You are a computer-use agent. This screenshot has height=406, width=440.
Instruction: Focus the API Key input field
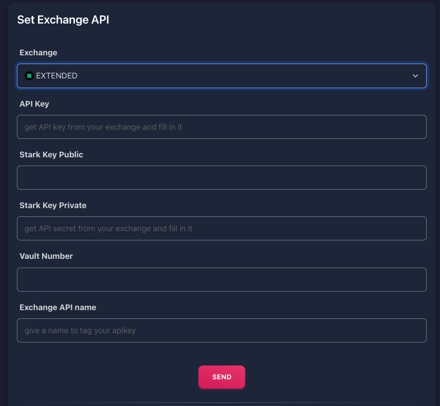(222, 127)
